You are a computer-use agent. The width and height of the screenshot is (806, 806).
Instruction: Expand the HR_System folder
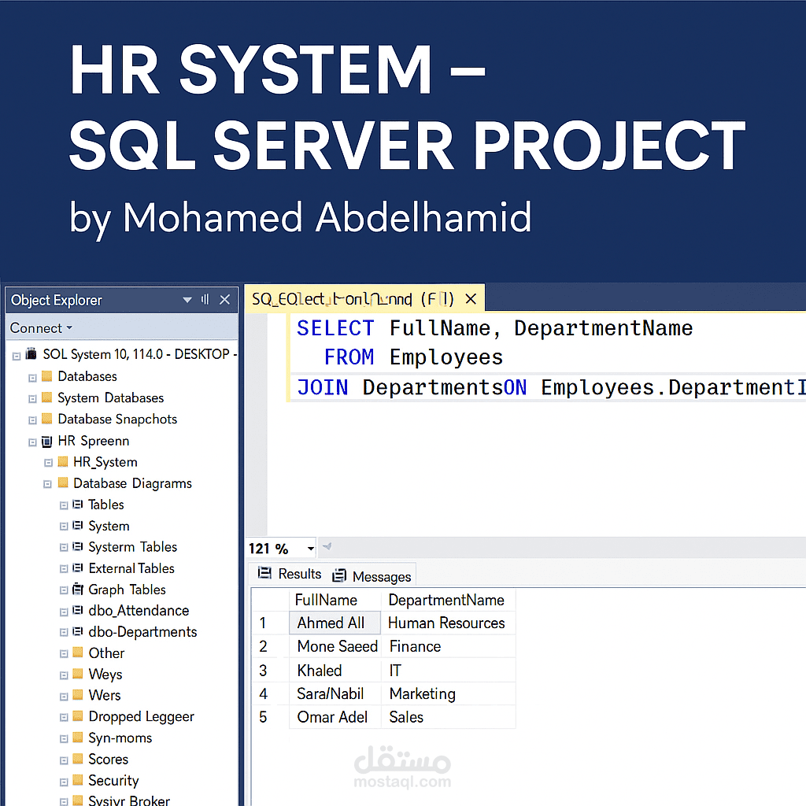(48, 463)
